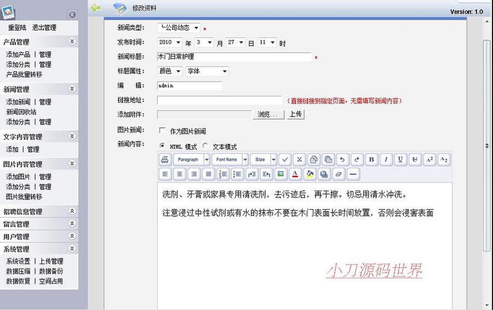
Task: Click the 上传 upload button
Action: (296, 114)
